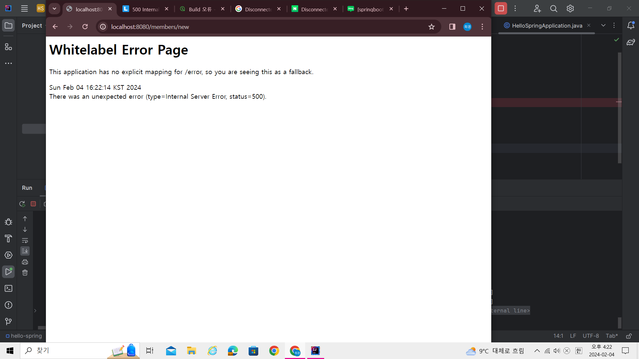The image size is (639, 359).
Task: Close the Build 오류 tab
Action: coord(223,9)
